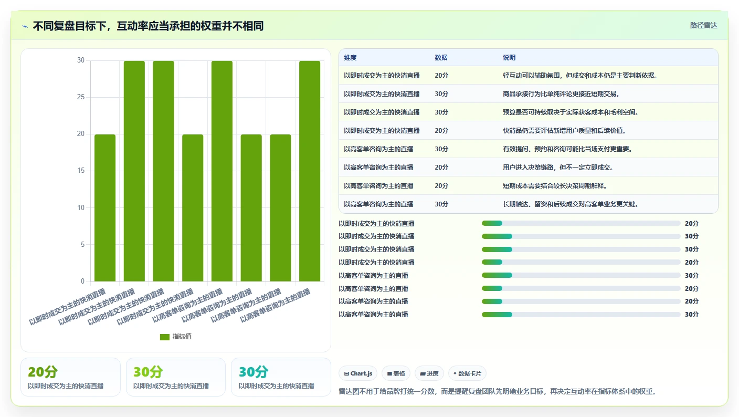Click the y-axis label 15
This screenshot has width=739, height=417.
point(80,171)
